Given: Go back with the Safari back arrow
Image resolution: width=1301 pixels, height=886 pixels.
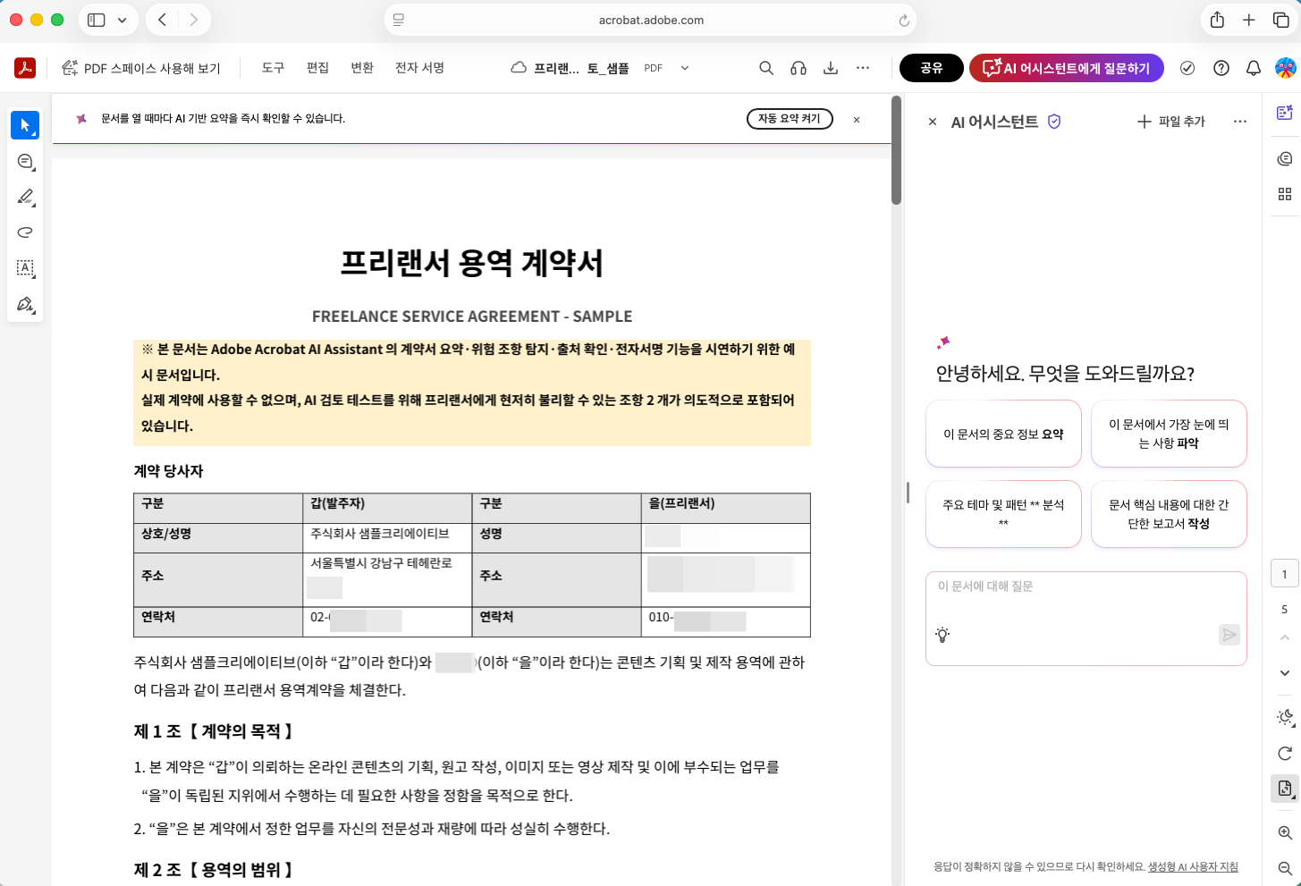Looking at the screenshot, I should click(162, 20).
